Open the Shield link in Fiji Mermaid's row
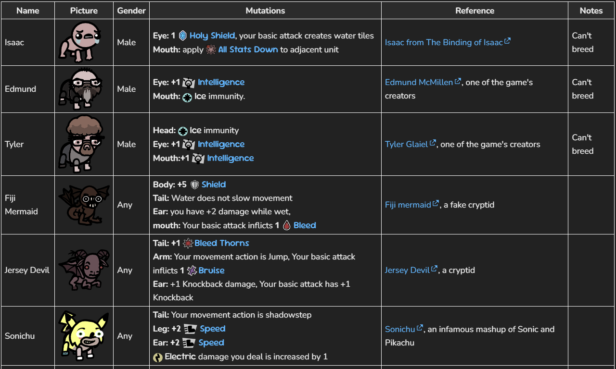 point(214,184)
